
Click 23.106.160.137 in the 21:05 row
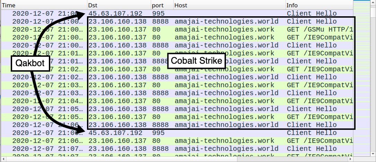pyautogui.click(x=117, y=117)
